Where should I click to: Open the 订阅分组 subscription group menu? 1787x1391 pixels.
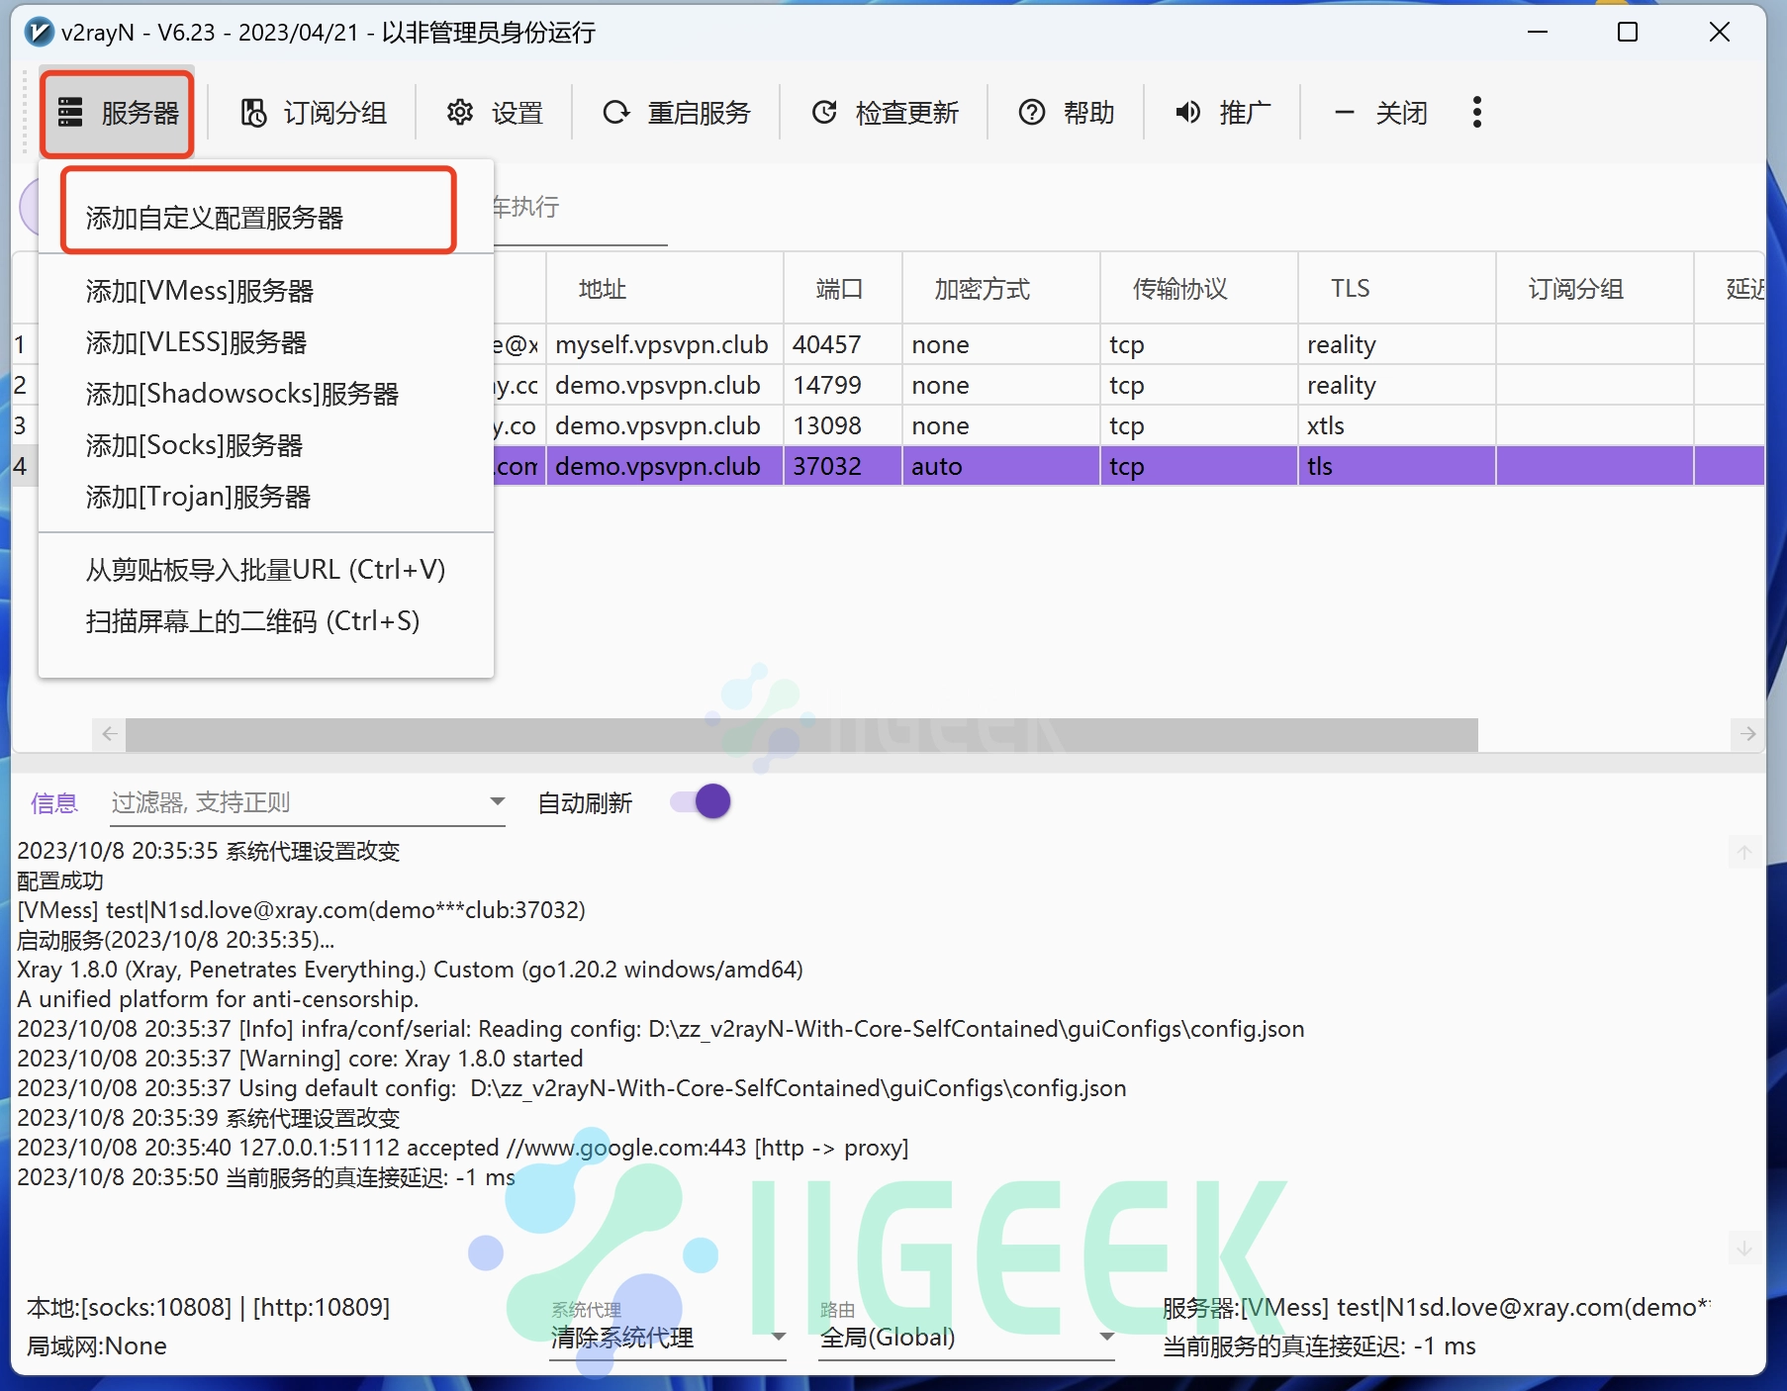[x=314, y=113]
